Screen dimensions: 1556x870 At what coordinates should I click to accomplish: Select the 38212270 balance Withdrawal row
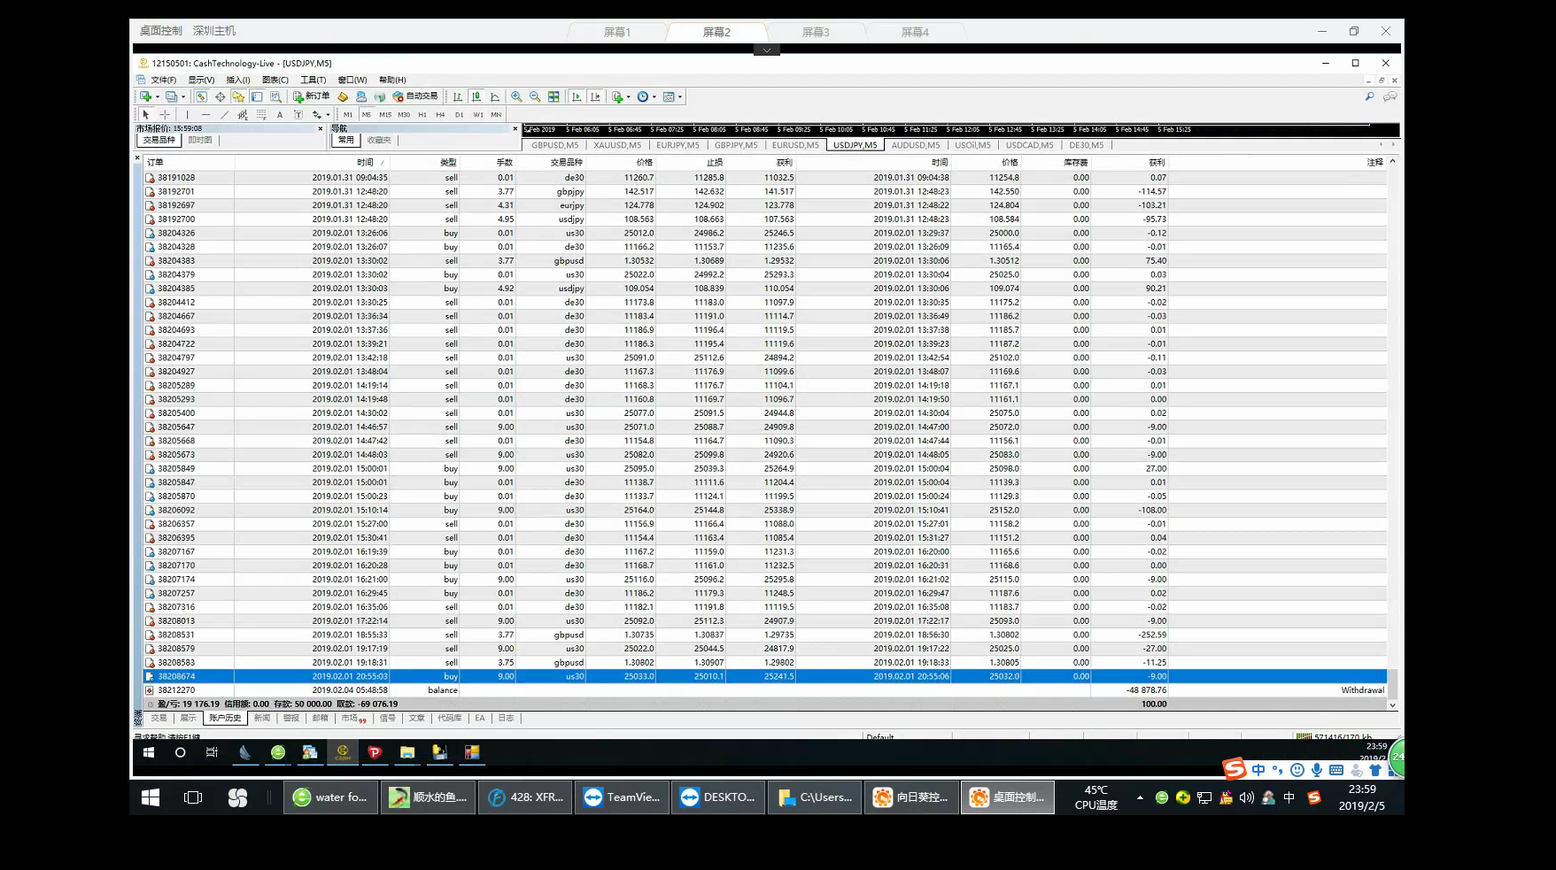tap(765, 690)
